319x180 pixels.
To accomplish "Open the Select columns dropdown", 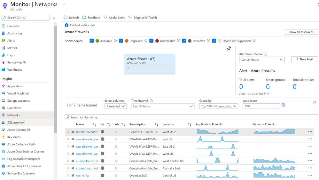I will (x=115, y=106).
